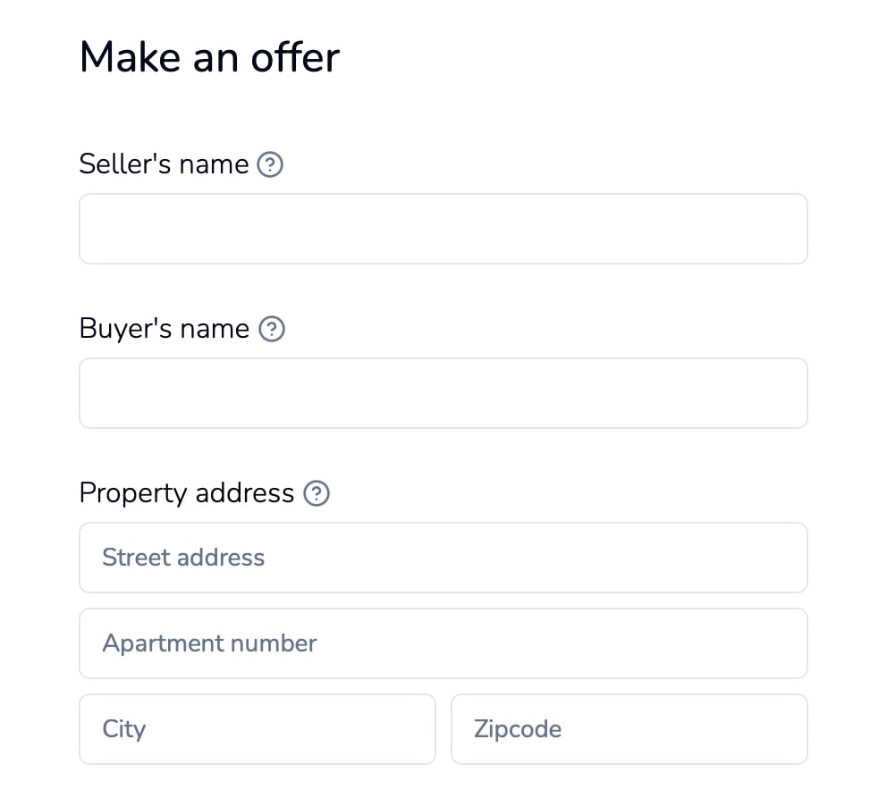Image resolution: width=887 pixels, height=798 pixels.
Task: Click the "Apartment number" placeholder text
Action: point(209,643)
